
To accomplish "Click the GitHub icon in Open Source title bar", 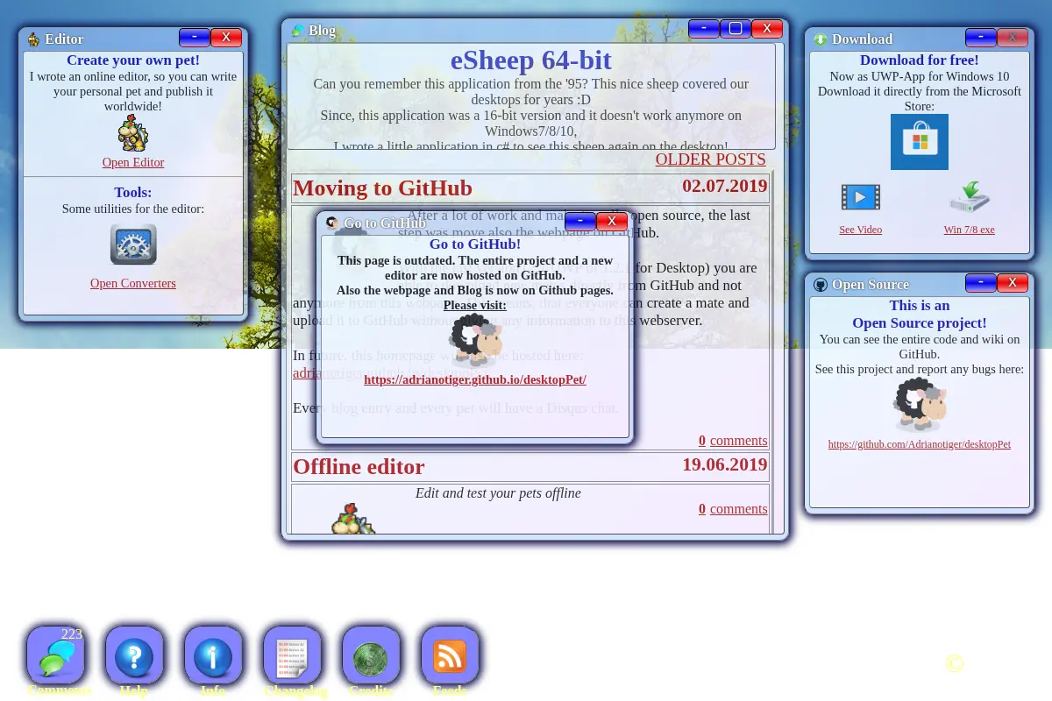I will [821, 285].
